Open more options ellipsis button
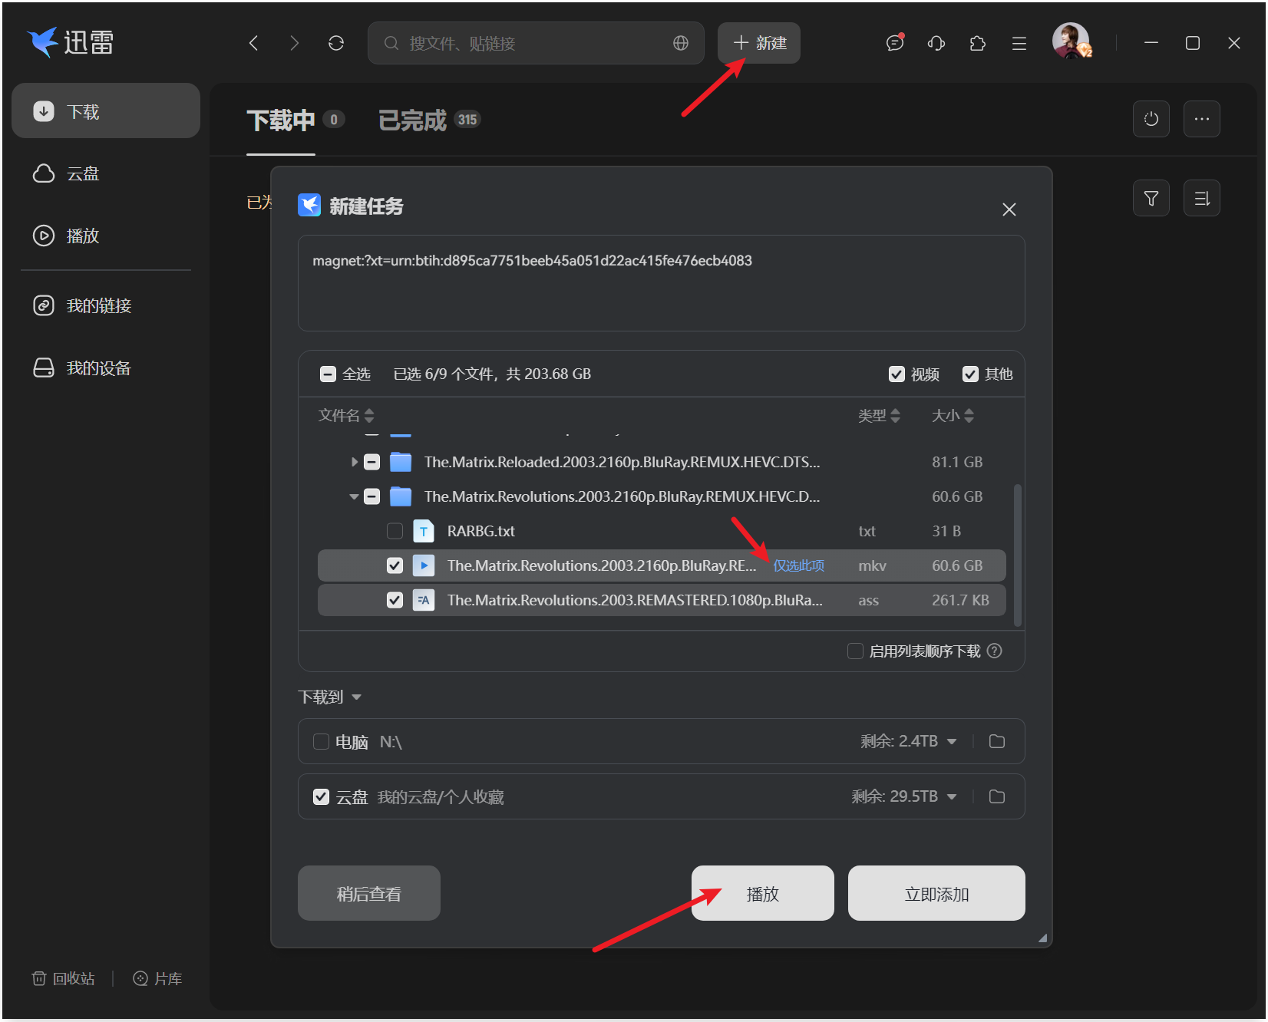This screenshot has height=1022, width=1268. coord(1202,119)
